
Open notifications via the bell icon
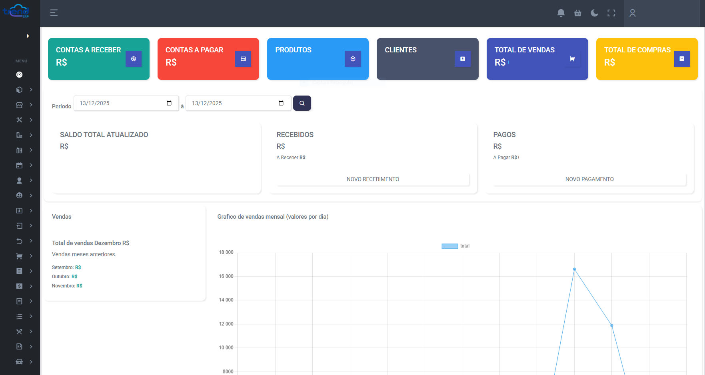click(x=561, y=13)
